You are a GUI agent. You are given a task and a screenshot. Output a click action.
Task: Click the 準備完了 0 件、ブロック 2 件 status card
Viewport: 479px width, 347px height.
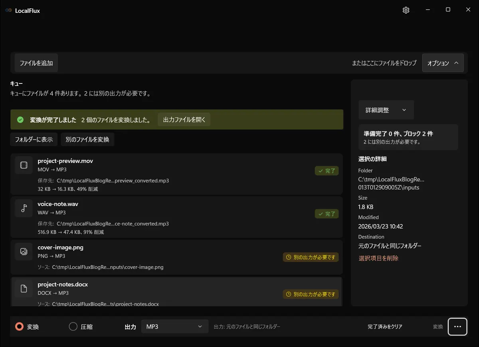[x=408, y=137]
